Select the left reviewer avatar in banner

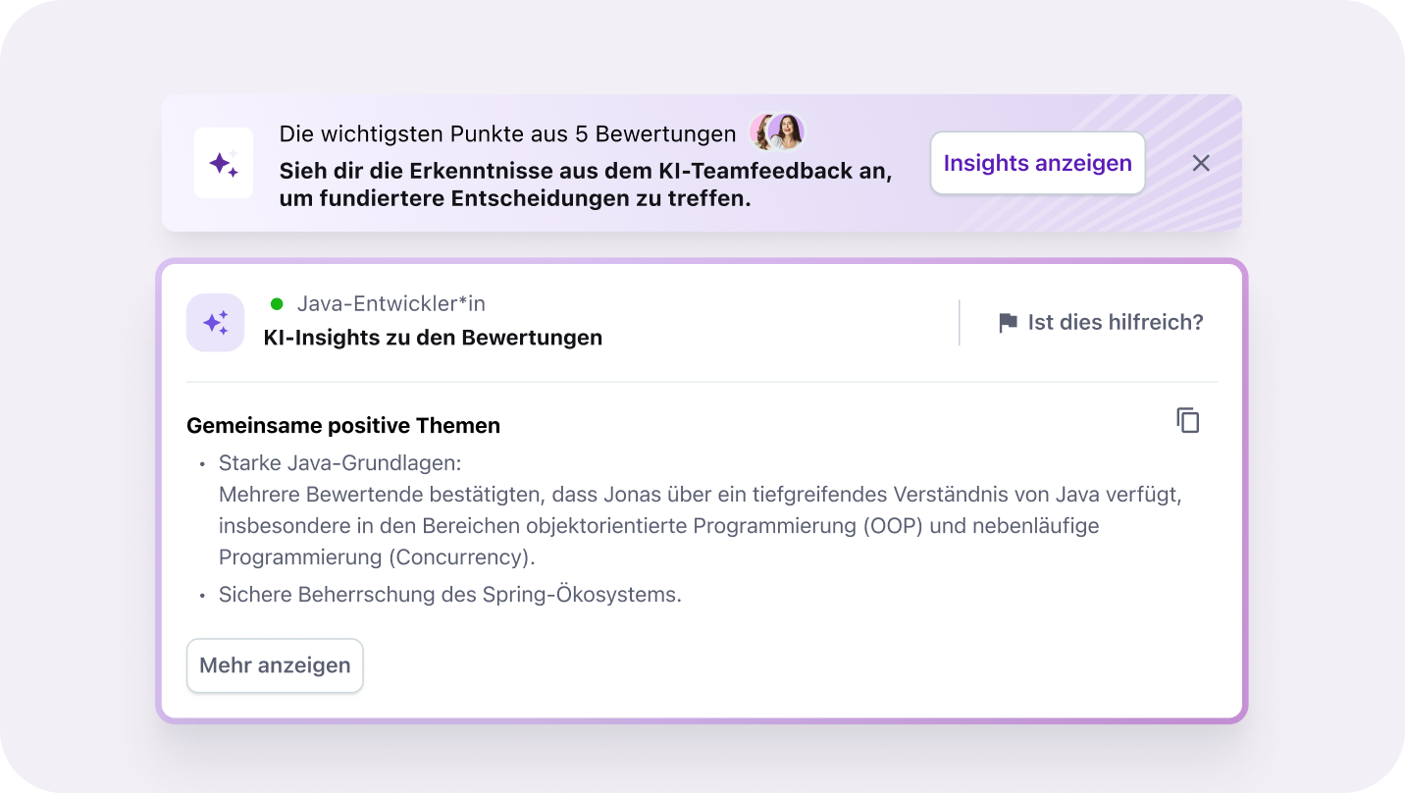tap(762, 132)
